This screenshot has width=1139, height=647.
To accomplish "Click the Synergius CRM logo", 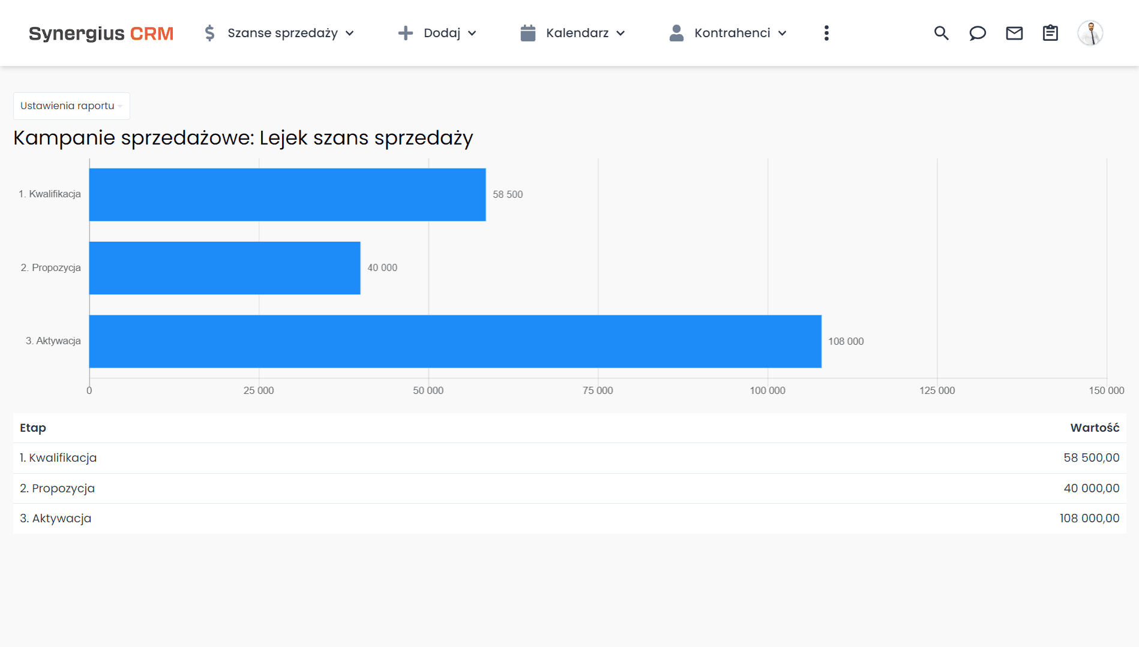I will point(101,33).
